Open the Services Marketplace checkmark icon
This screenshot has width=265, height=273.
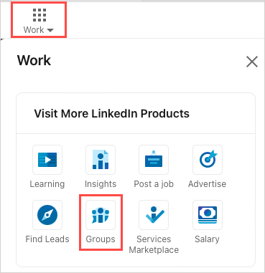click(x=154, y=215)
